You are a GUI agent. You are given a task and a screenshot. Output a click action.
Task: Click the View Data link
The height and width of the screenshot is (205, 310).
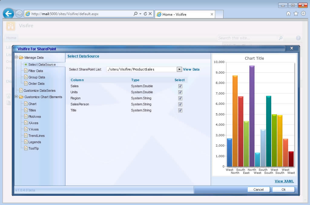(191, 69)
